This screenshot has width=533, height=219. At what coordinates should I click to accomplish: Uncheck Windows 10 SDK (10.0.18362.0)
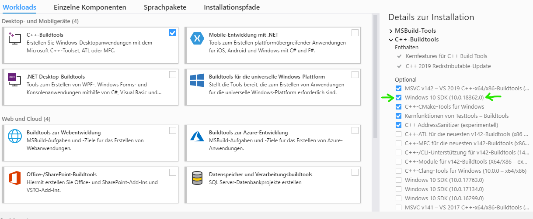[x=398, y=97]
